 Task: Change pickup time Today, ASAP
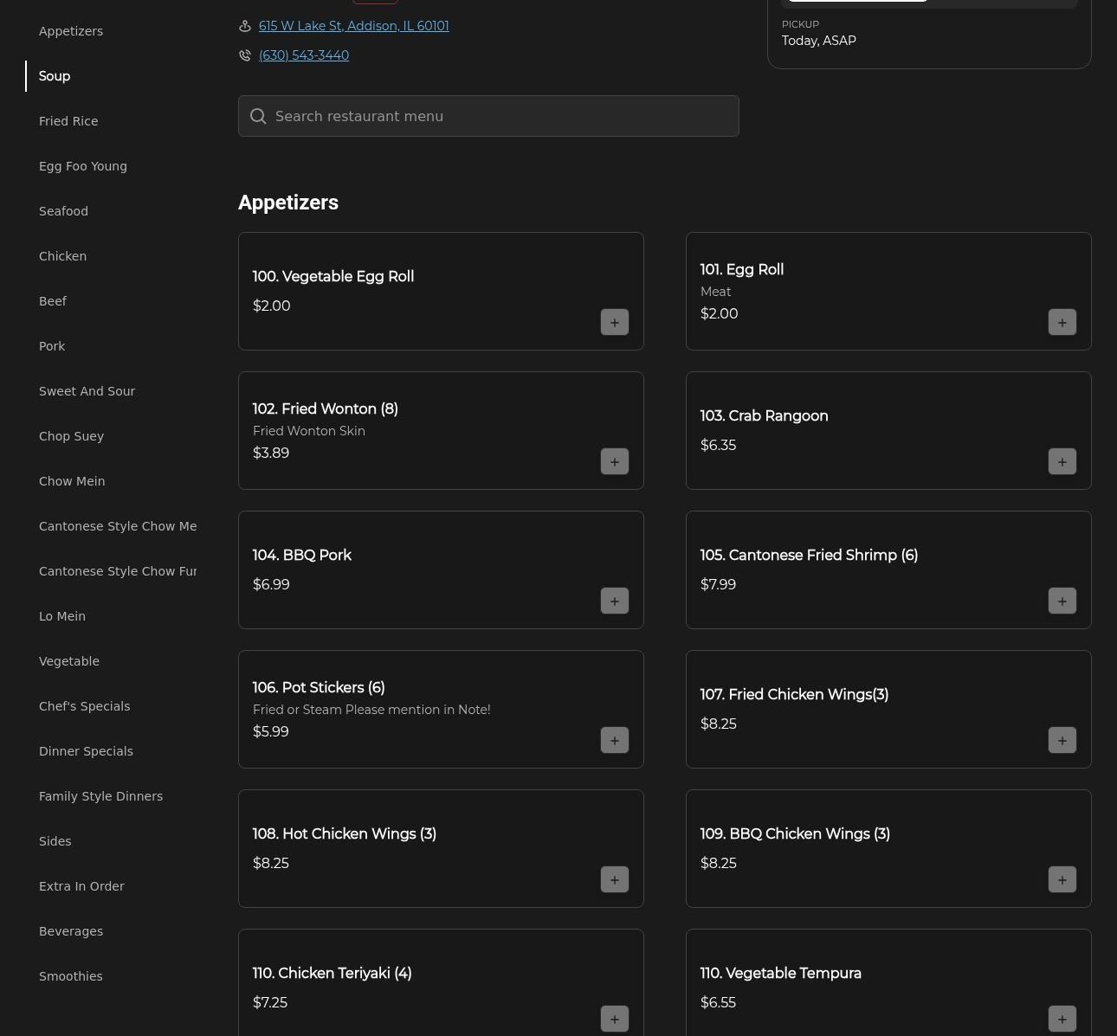click(x=818, y=41)
